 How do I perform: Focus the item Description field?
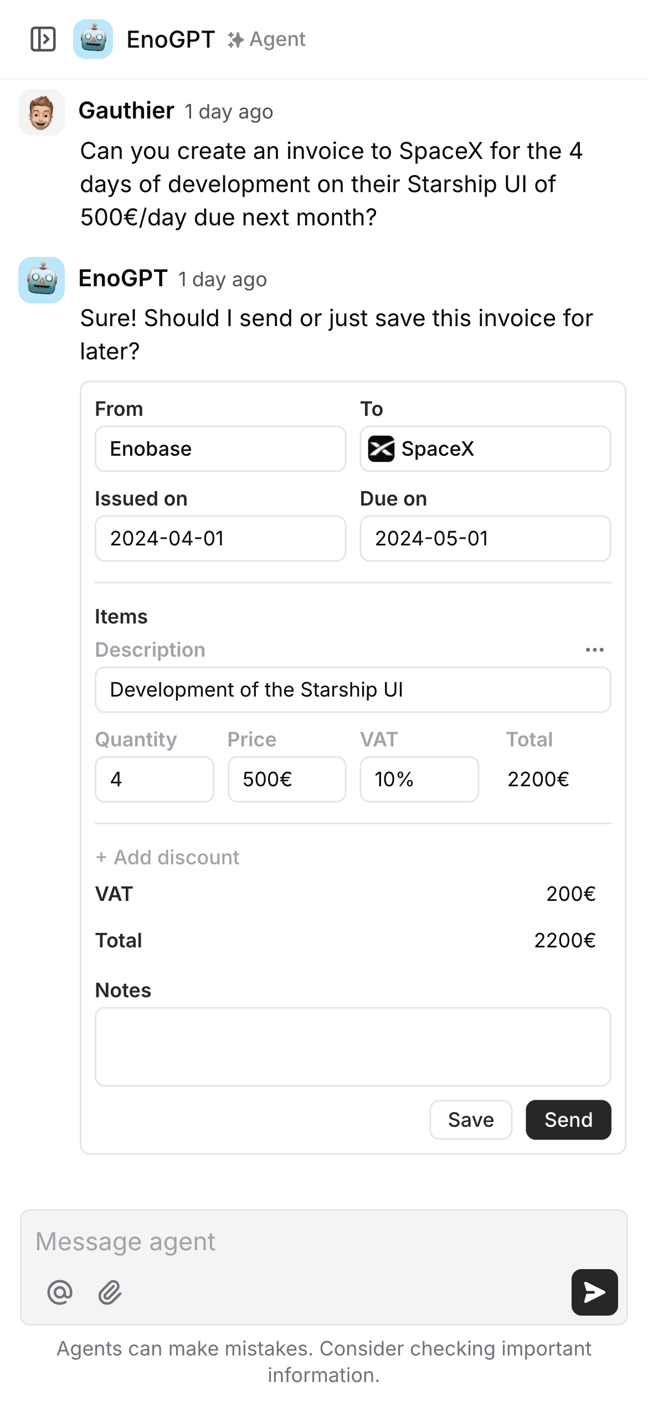pyautogui.click(x=353, y=690)
